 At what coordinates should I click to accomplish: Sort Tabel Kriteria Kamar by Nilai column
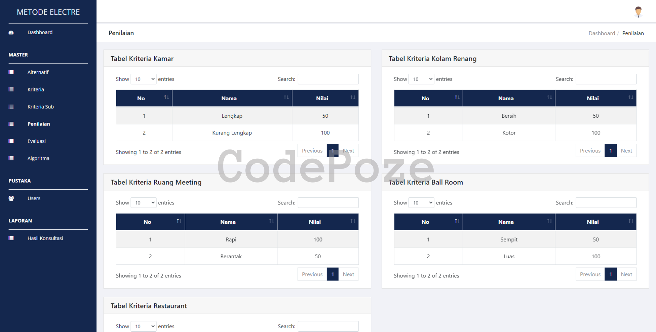(325, 98)
